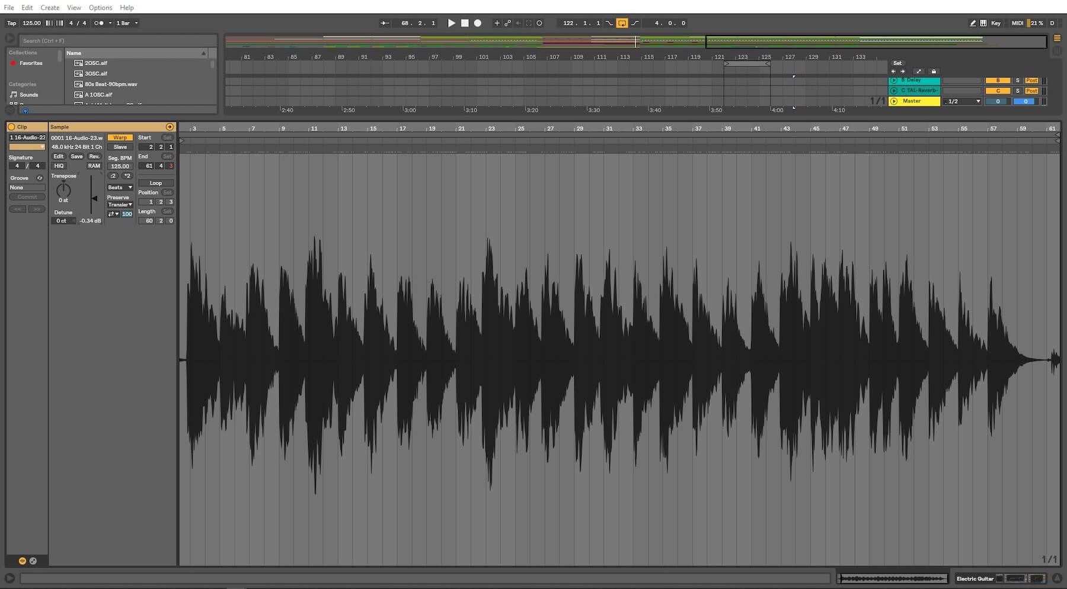Screen dimensions: 1067x589
Task: Click the metronome toggle icon
Action: click(99, 23)
